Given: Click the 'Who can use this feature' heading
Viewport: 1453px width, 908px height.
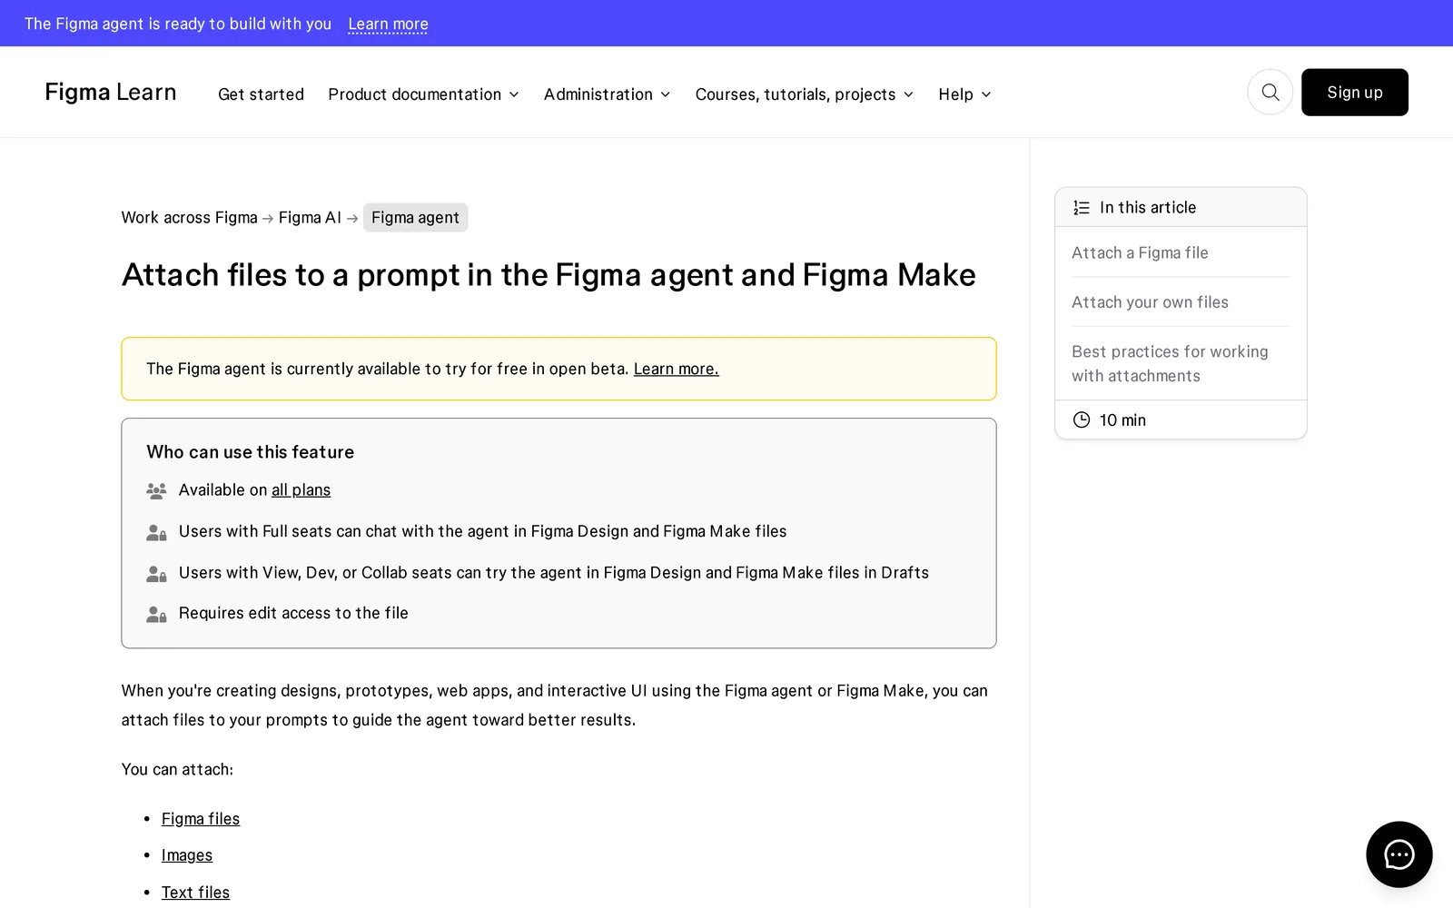Looking at the screenshot, I should point(250,452).
